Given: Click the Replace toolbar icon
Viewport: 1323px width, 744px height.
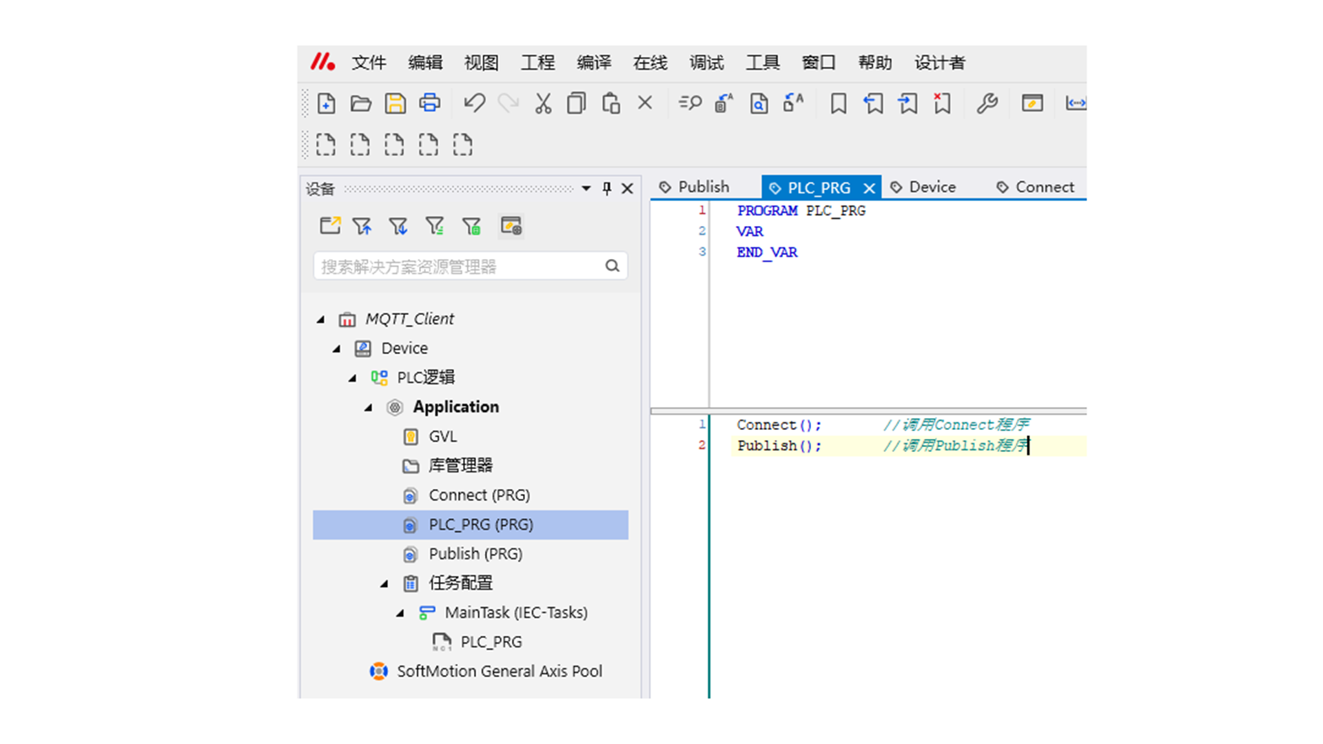Looking at the screenshot, I should coord(724,103).
